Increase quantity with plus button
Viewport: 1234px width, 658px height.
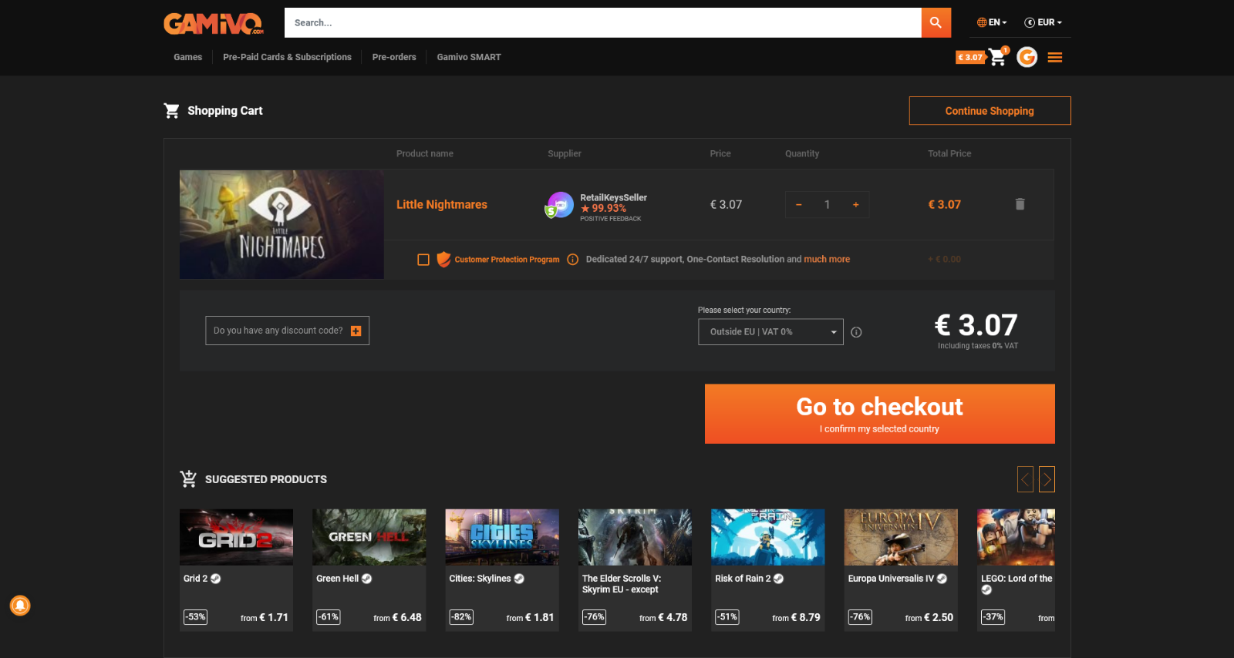click(x=855, y=205)
